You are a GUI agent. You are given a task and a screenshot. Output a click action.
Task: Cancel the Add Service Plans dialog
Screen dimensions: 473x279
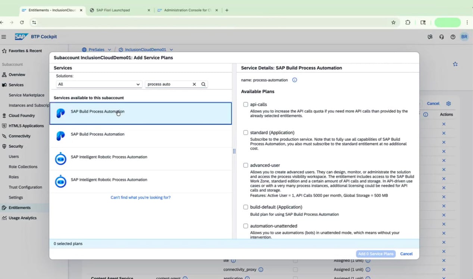[406, 254]
